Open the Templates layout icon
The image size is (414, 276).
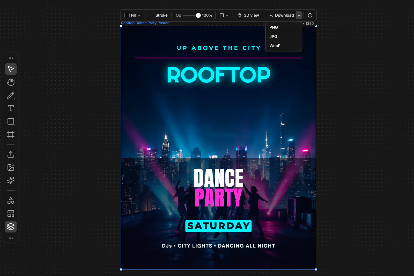tap(11, 213)
